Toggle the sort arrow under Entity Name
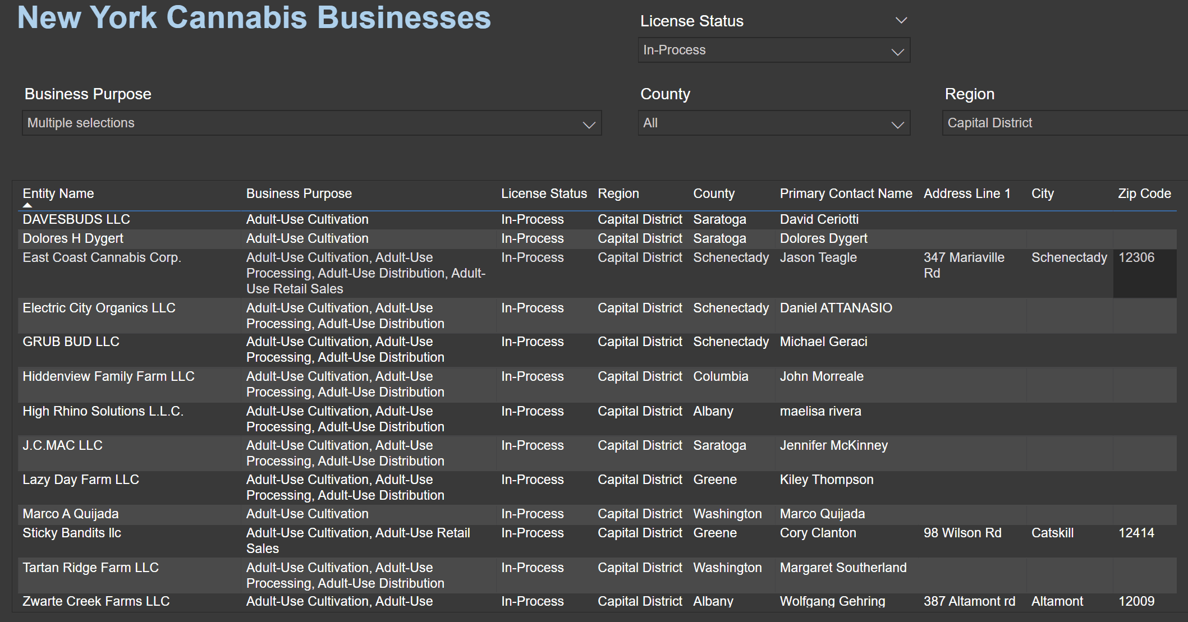This screenshot has width=1188, height=622. [27, 205]
